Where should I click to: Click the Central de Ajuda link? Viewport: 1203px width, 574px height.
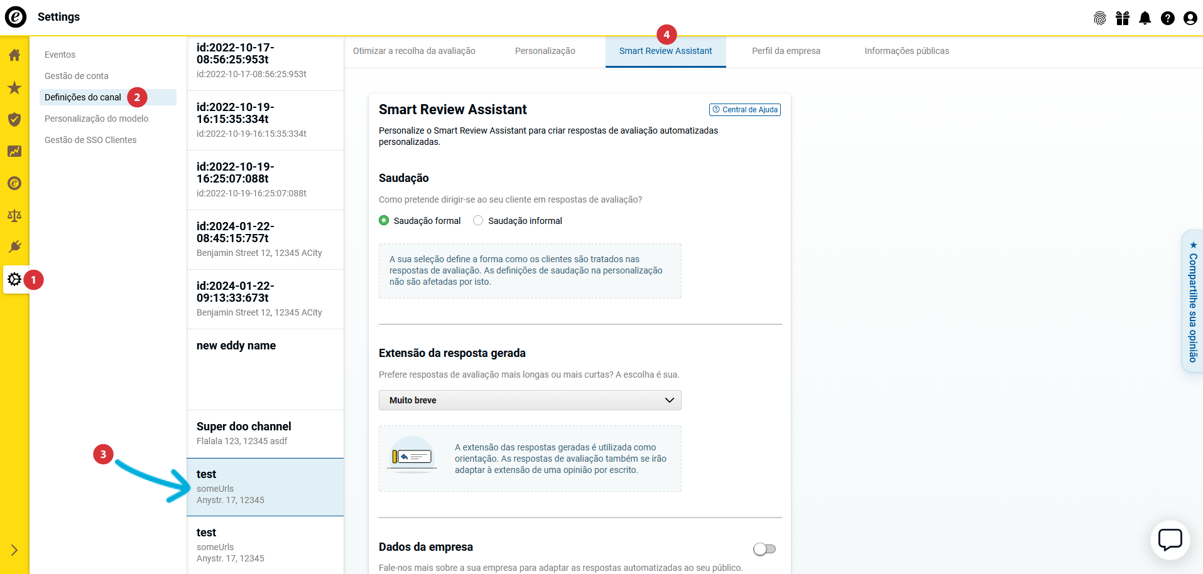pyautogui.click(x=745, y=110)
